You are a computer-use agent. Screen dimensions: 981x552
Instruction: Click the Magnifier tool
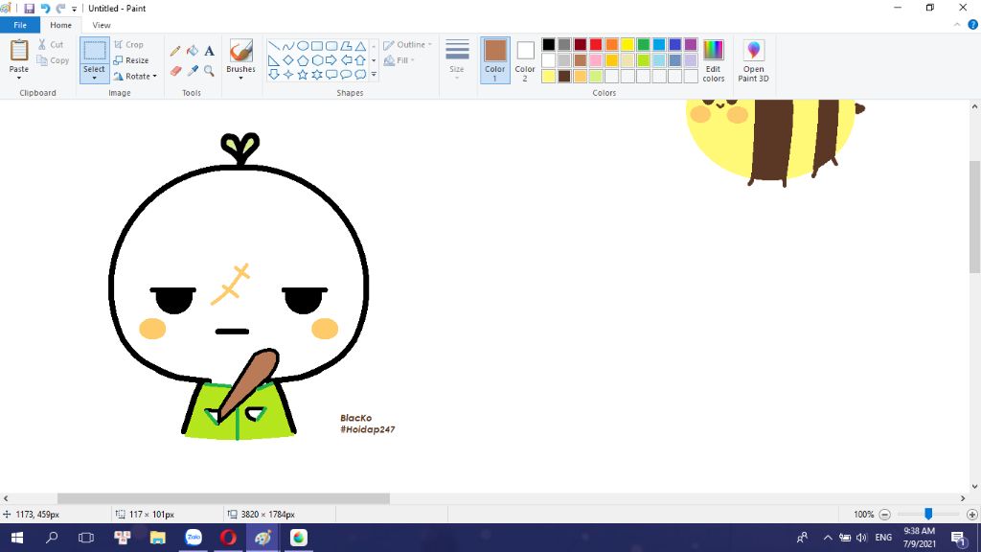(x=209, y=70)
